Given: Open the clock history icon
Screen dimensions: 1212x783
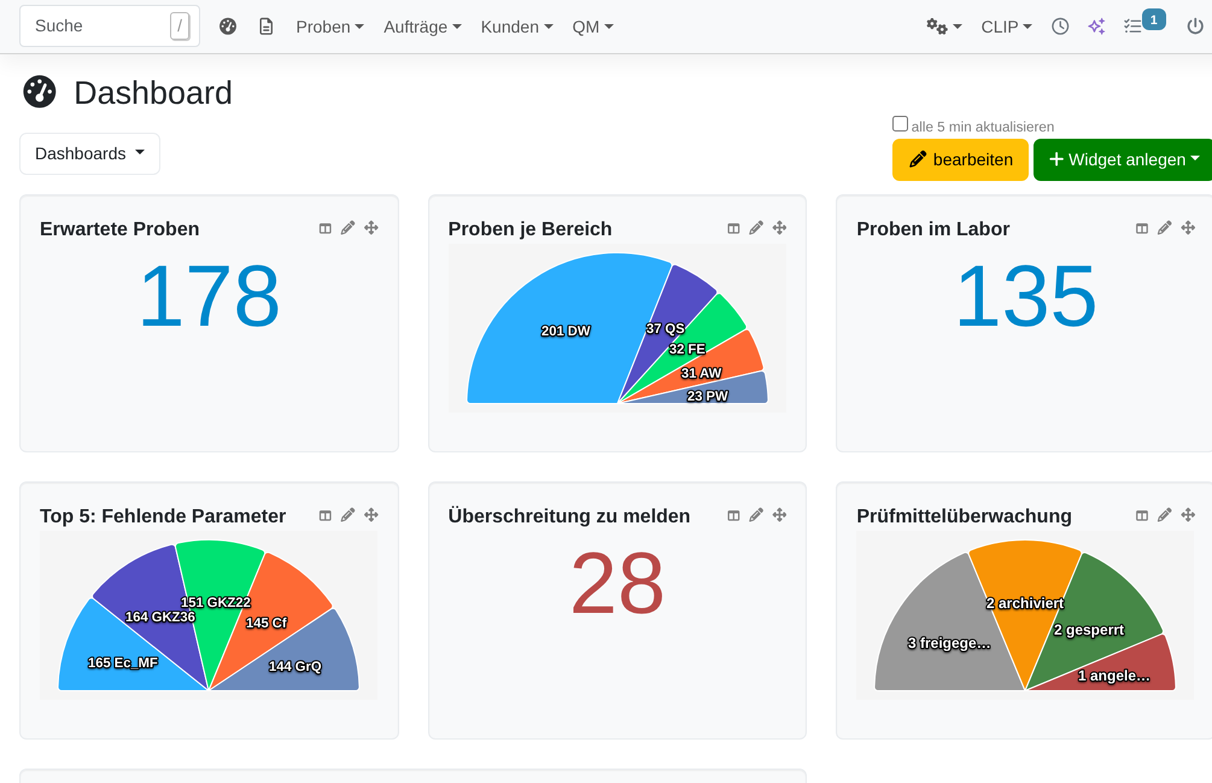Looking at the screenshot, I should [1060, 27].
